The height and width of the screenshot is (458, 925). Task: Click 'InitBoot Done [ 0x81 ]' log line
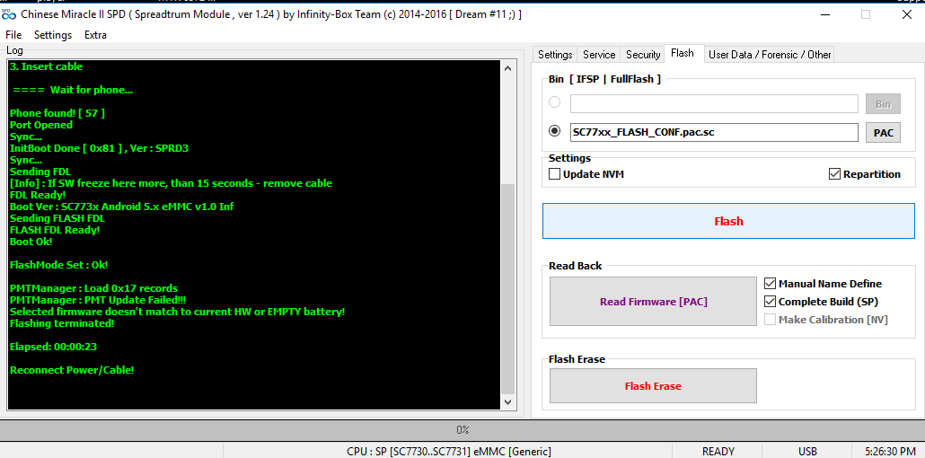[99, 148]
